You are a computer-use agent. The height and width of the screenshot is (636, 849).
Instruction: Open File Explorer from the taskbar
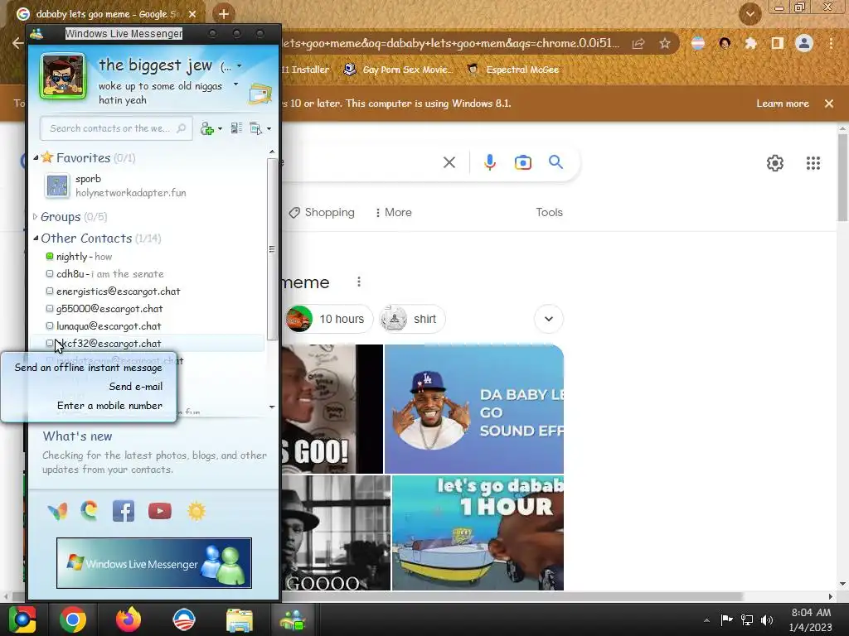pyautogui.click(x=239, y=619)
